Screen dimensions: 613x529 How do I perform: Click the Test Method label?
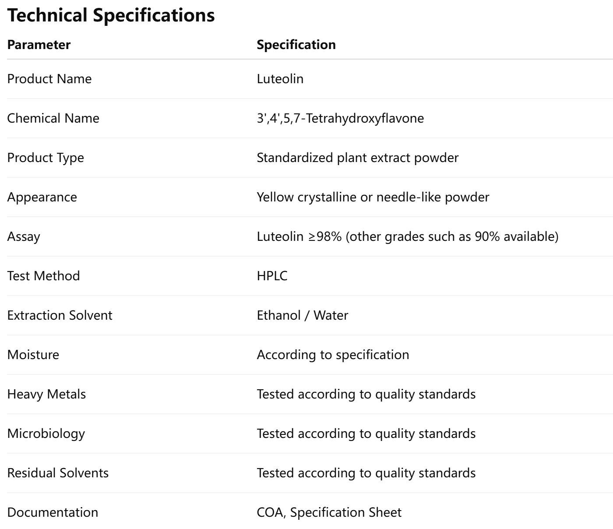click(x=43, y=276)
